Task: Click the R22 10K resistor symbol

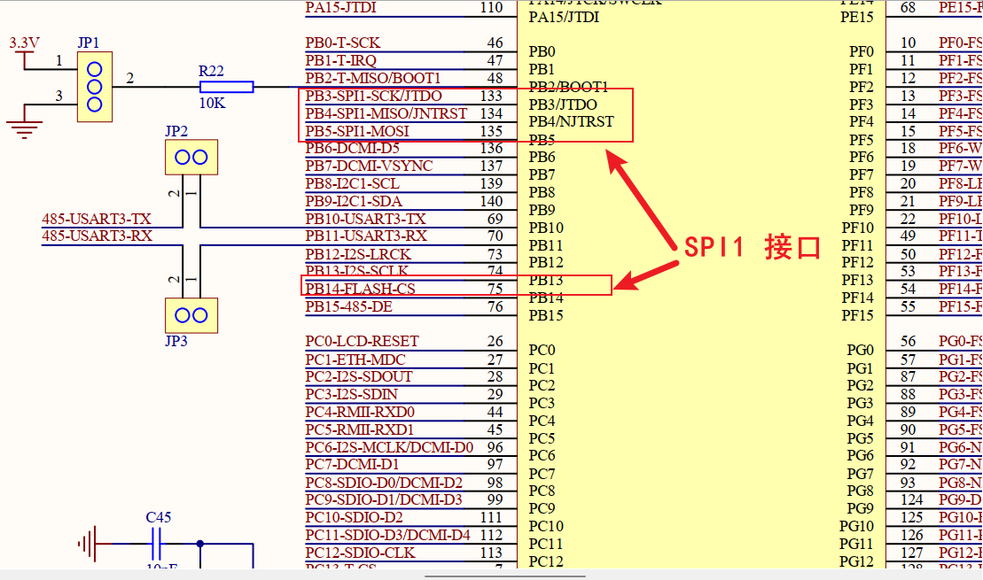Action: point(226,87)
